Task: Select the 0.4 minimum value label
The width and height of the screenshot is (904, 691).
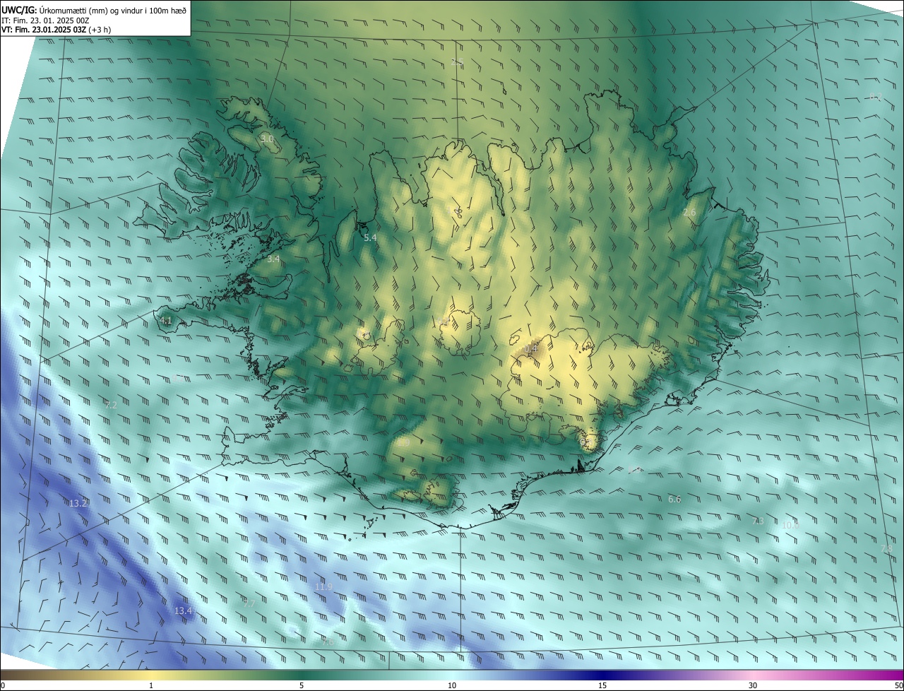Action: 531,348
